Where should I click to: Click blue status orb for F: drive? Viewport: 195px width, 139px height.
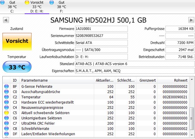tap(52, 2)
